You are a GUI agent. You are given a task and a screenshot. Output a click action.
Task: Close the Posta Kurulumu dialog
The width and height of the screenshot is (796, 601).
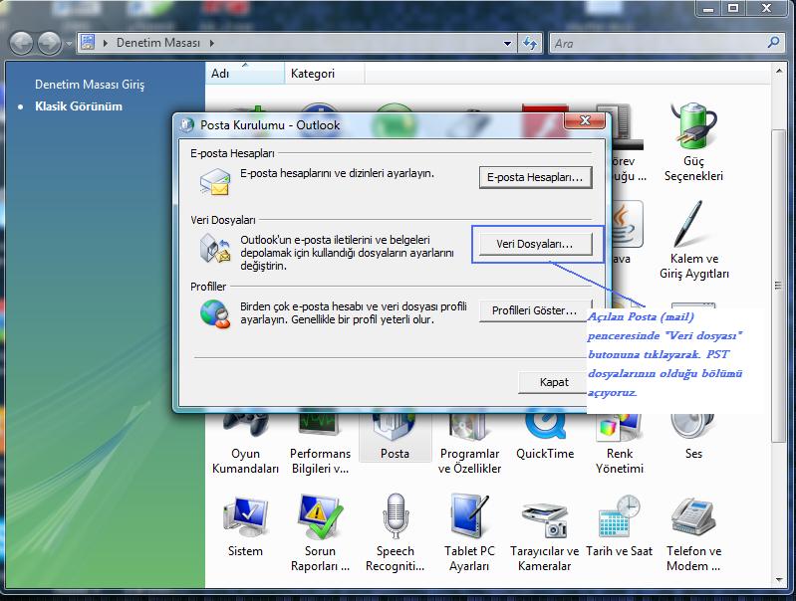pos(585,120)
